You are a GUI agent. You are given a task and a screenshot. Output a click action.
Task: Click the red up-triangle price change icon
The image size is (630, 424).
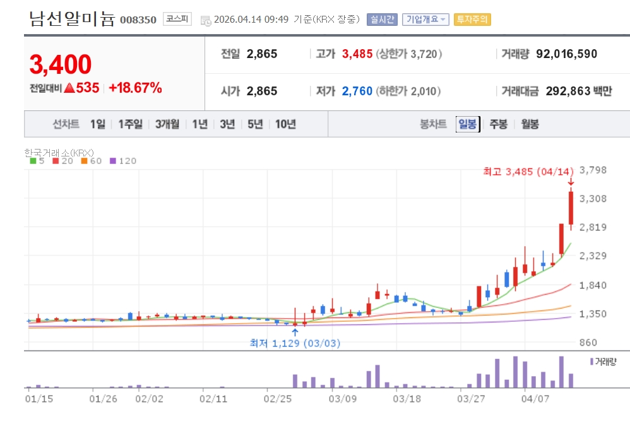69,88
